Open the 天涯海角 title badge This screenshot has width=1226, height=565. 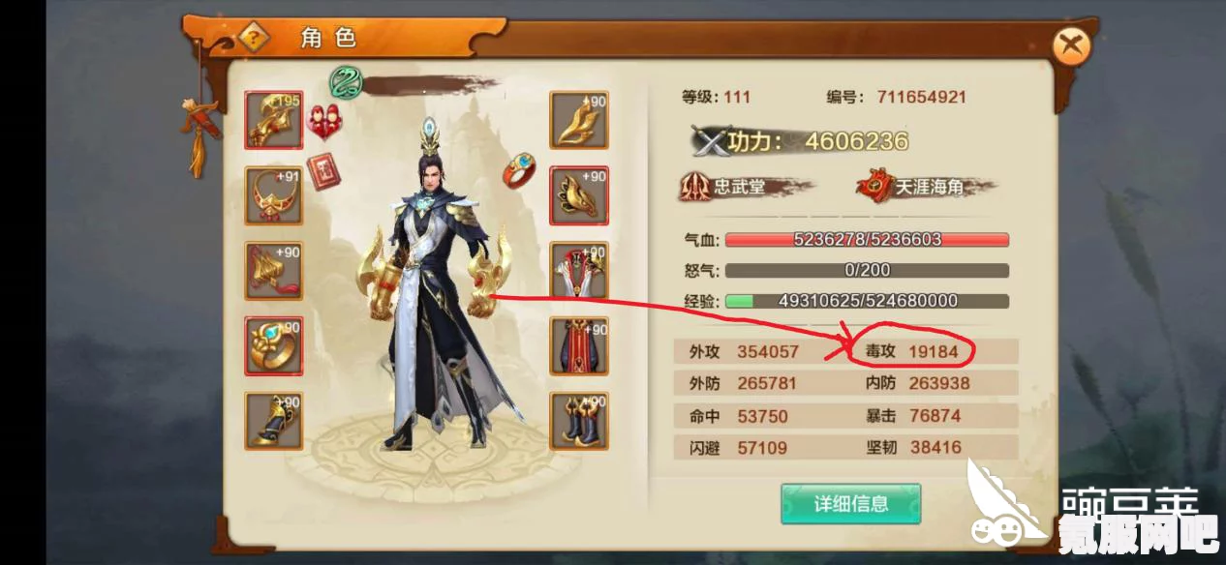(x=926, y=187)
